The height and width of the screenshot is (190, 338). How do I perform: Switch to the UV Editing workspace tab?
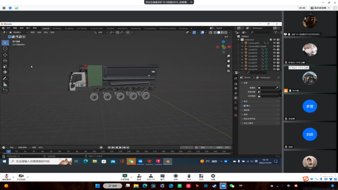coord(82,28)
